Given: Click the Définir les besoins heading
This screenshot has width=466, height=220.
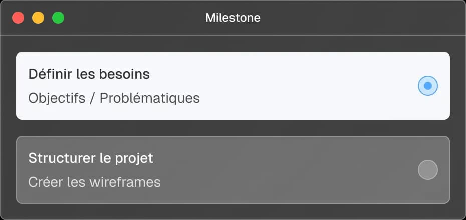Looking at the screenshot, I should coord(89,74).
